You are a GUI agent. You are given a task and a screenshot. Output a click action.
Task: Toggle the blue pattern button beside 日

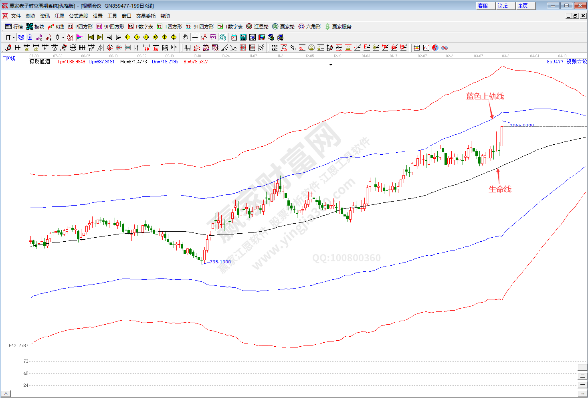pos(21,37)
